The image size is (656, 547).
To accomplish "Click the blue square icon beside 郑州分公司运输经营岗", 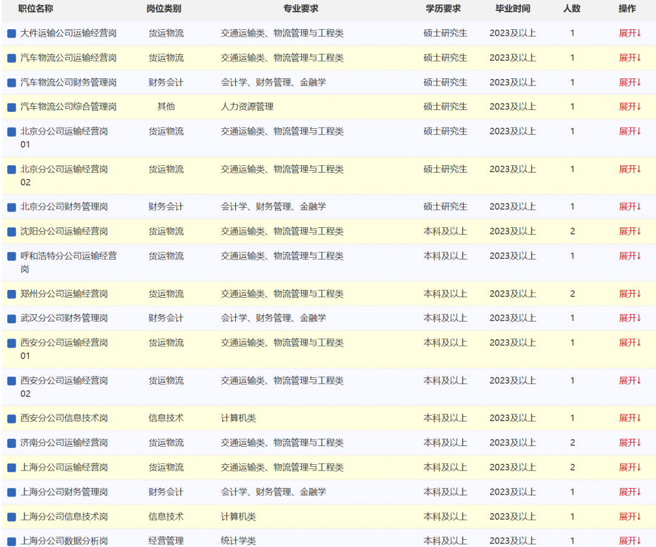I will (x=12, y=294).
